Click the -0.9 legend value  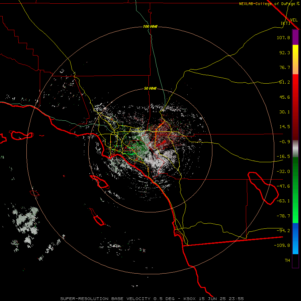point(285,142)
